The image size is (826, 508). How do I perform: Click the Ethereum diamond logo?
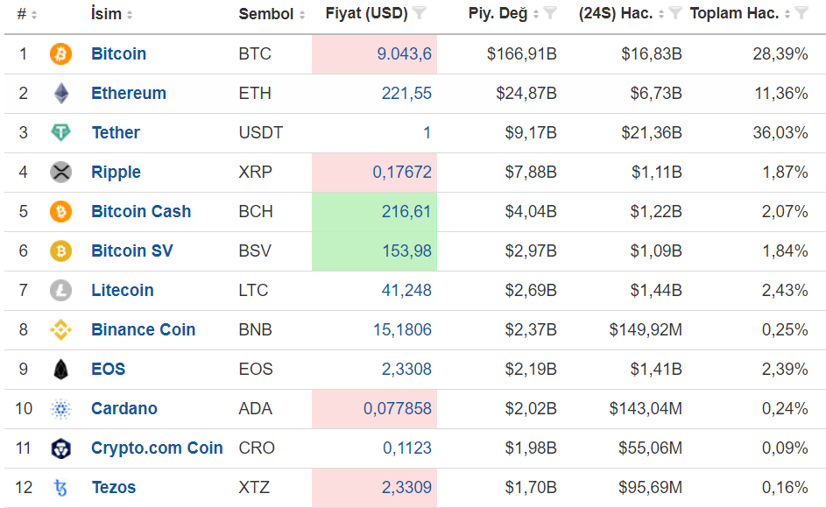point(60,94)
